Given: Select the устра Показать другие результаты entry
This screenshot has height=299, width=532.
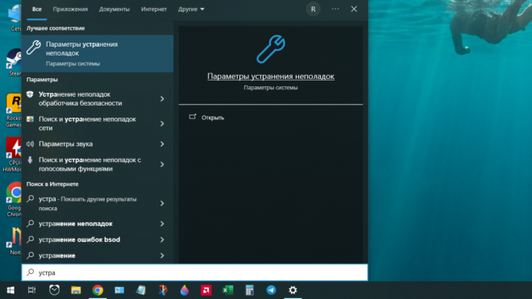Looking at the screenshot, I should coord(98,203).
